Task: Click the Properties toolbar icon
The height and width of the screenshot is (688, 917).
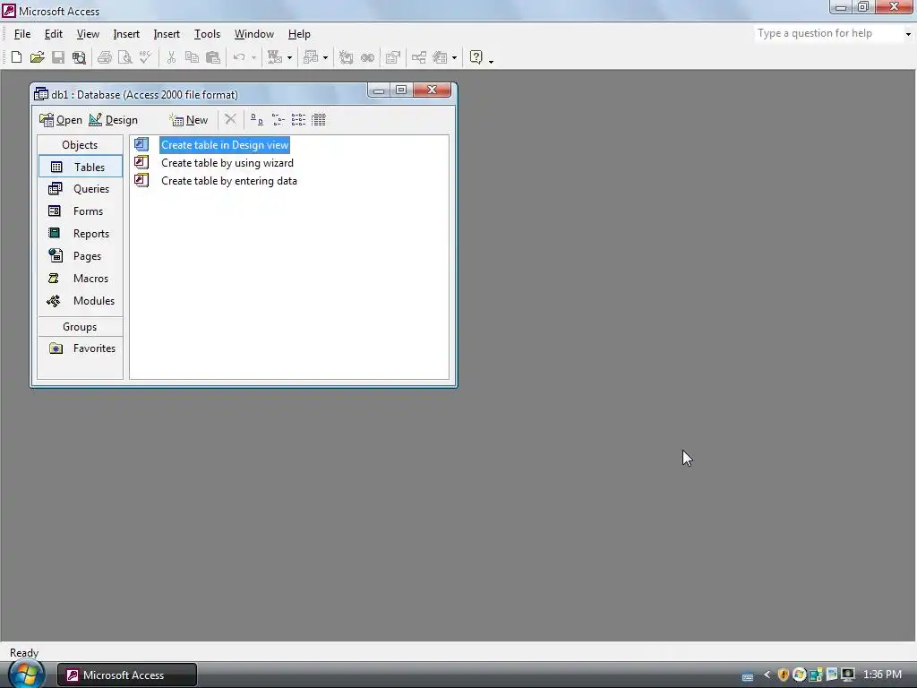Action: tap(393, 57)
